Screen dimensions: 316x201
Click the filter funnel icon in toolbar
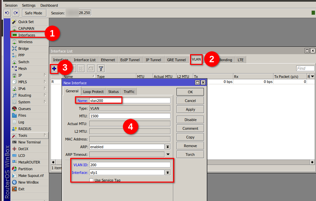pyautogui.click(x=101, y=69)
